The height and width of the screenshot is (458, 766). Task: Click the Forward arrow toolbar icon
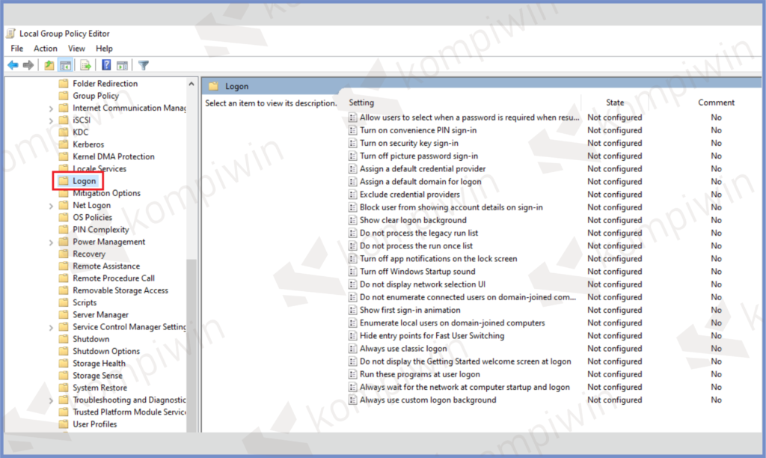[x=28, y=65]
